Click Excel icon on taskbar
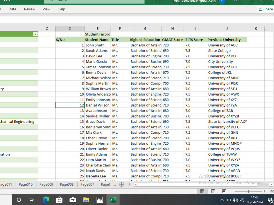 pyautogui.click(x=113, y=200)
